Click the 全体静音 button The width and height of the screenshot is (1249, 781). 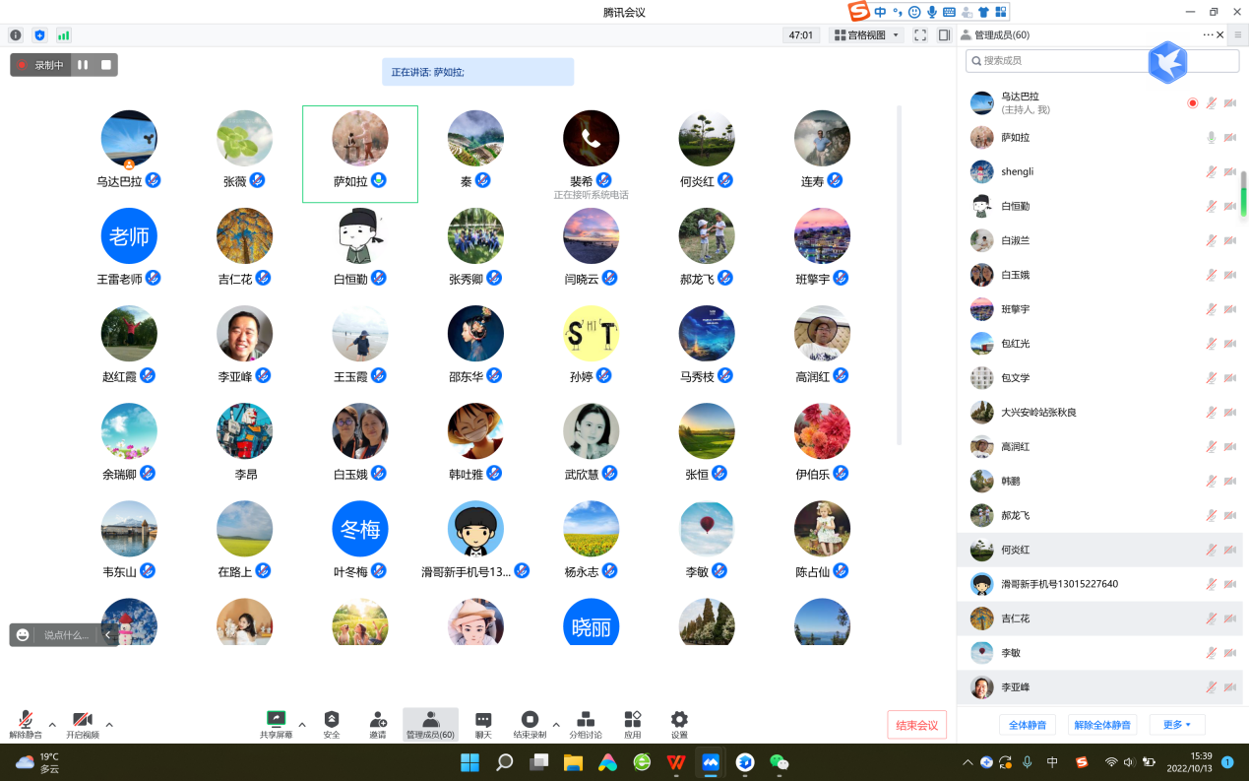point(1028,725)
